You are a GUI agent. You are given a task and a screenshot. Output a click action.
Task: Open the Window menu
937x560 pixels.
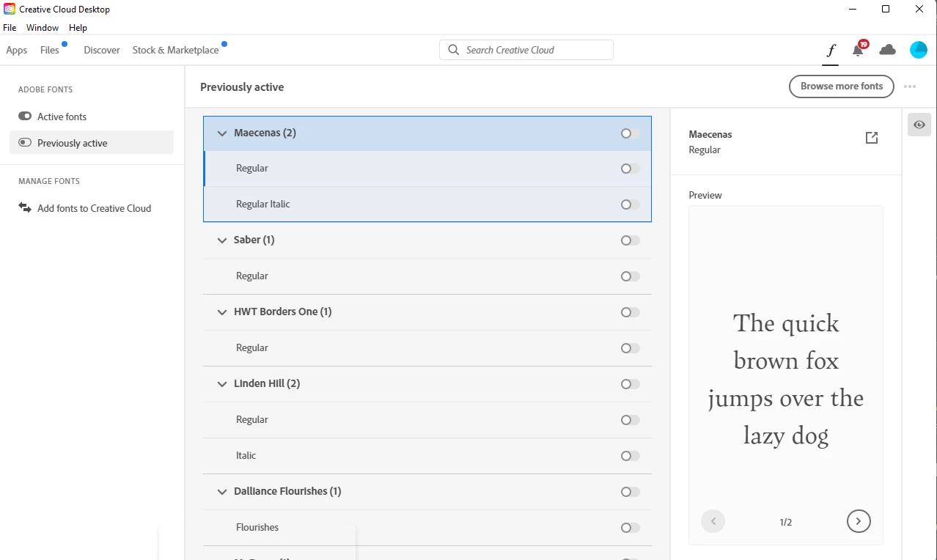[x=43, y=28]
